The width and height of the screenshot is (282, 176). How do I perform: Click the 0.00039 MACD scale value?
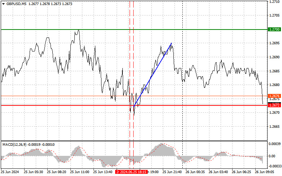click(x=274, y=144)
